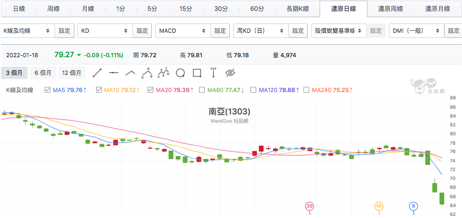Viewport: 462px width, 218px height.
Task: Click the 88 price axis label
Action: click(x=453, y=98)
